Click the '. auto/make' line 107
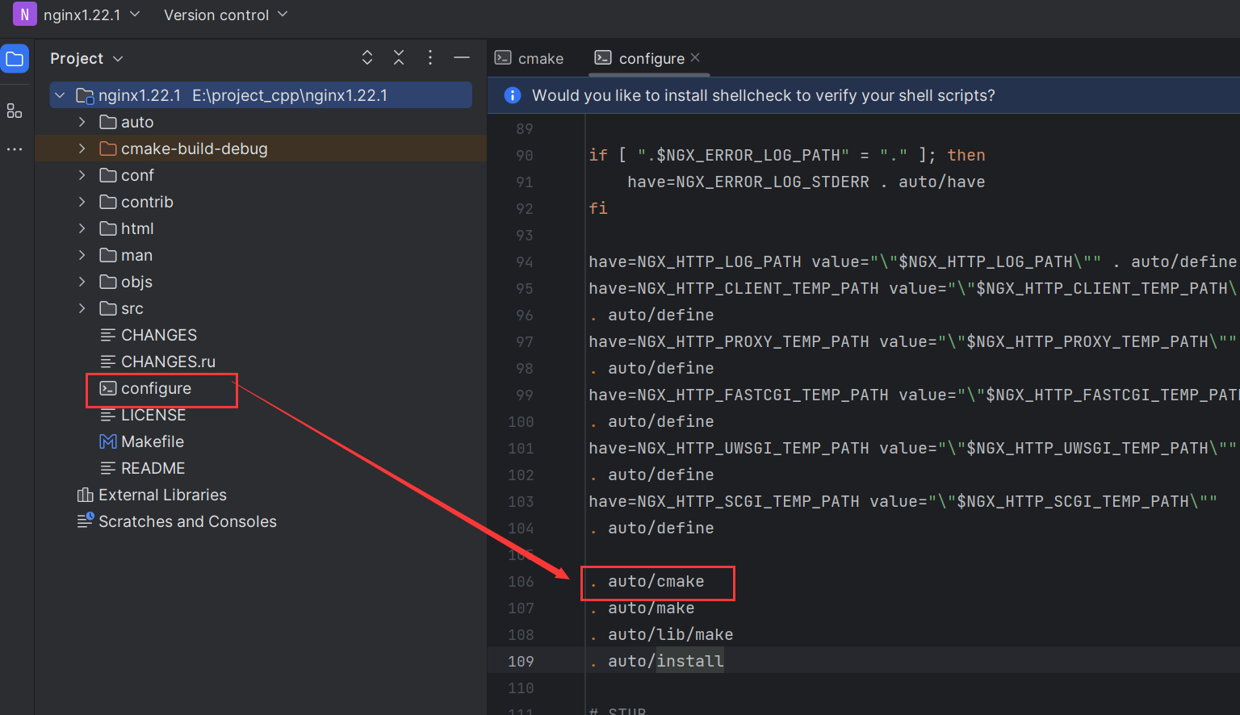Screen dimensions: 1240x715 [642, 608]
